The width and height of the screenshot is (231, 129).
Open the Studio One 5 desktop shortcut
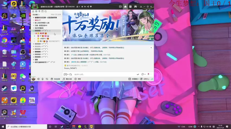click(14, 42)
